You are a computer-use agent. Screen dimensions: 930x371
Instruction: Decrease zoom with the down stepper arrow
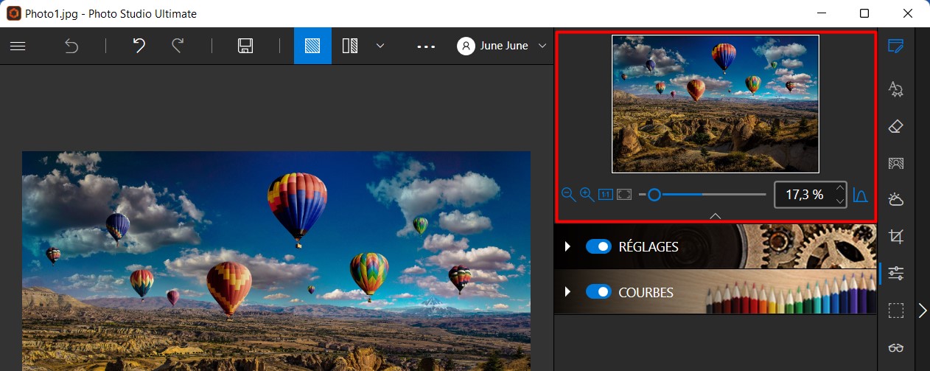[x=839, y=201]
